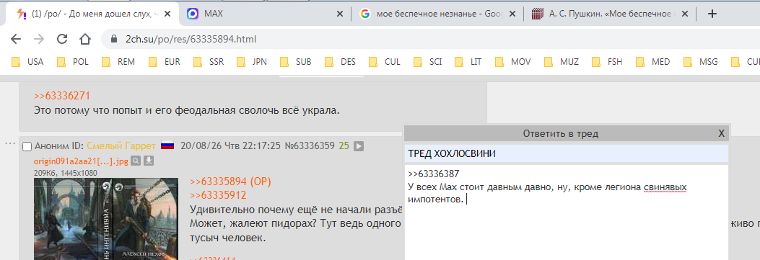Open the MOV bookmarks folder
760x260 pixels.
tap(513, 62)
